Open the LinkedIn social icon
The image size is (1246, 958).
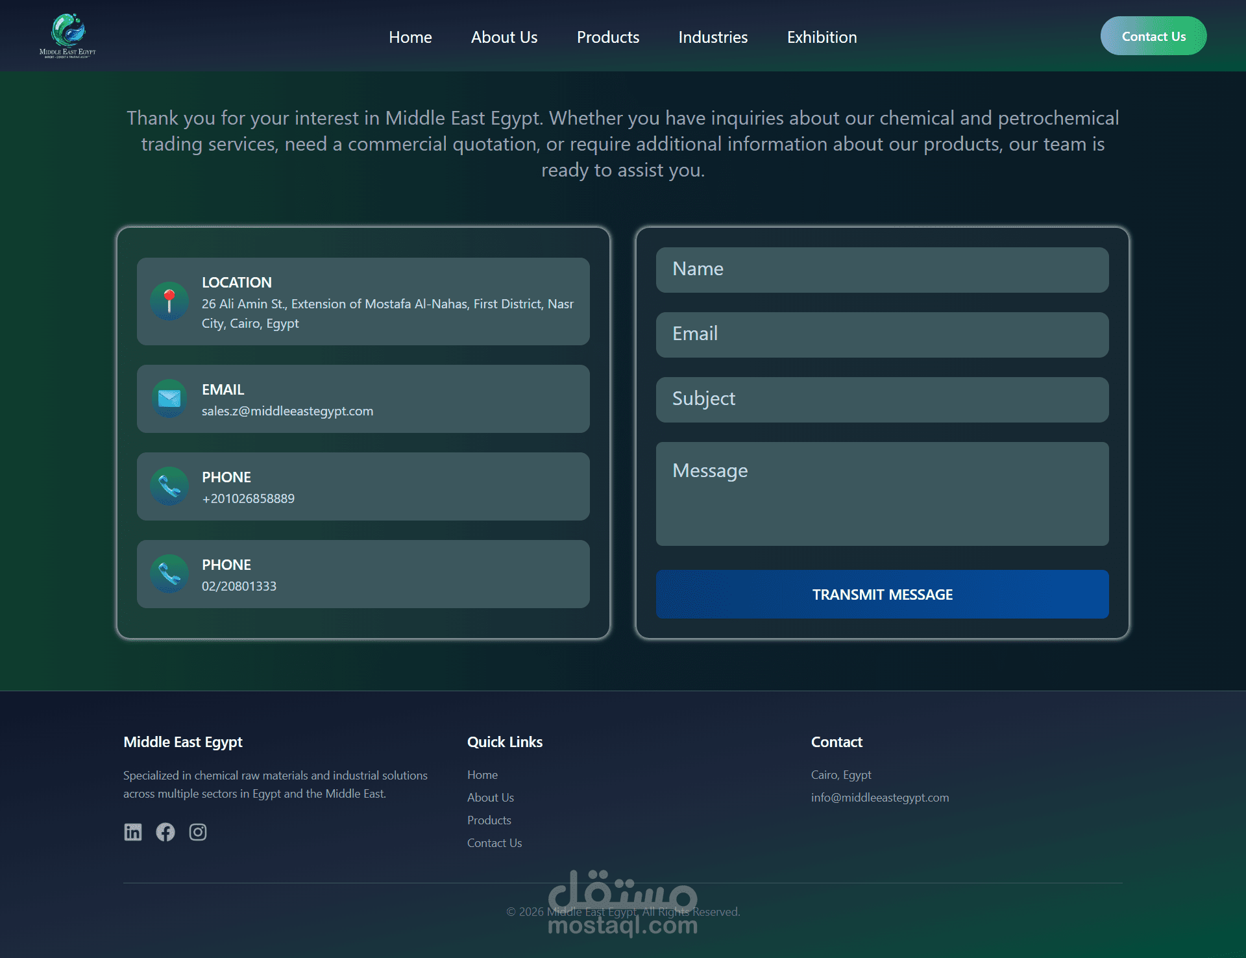coord(133,832)
